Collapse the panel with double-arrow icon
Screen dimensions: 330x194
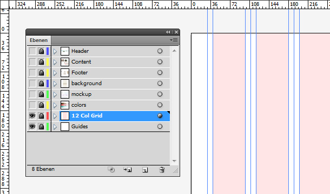click(168, 32)
